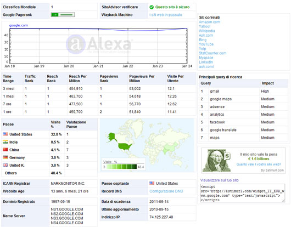This screenshot has width=291, height=227.
Task: Open the Wikipedia related site link
Action: [x=207, y=31]
